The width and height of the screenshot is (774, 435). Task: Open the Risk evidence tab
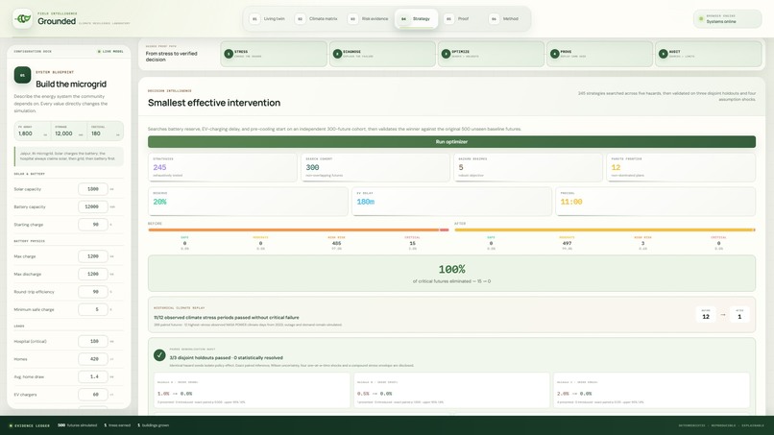370,19
